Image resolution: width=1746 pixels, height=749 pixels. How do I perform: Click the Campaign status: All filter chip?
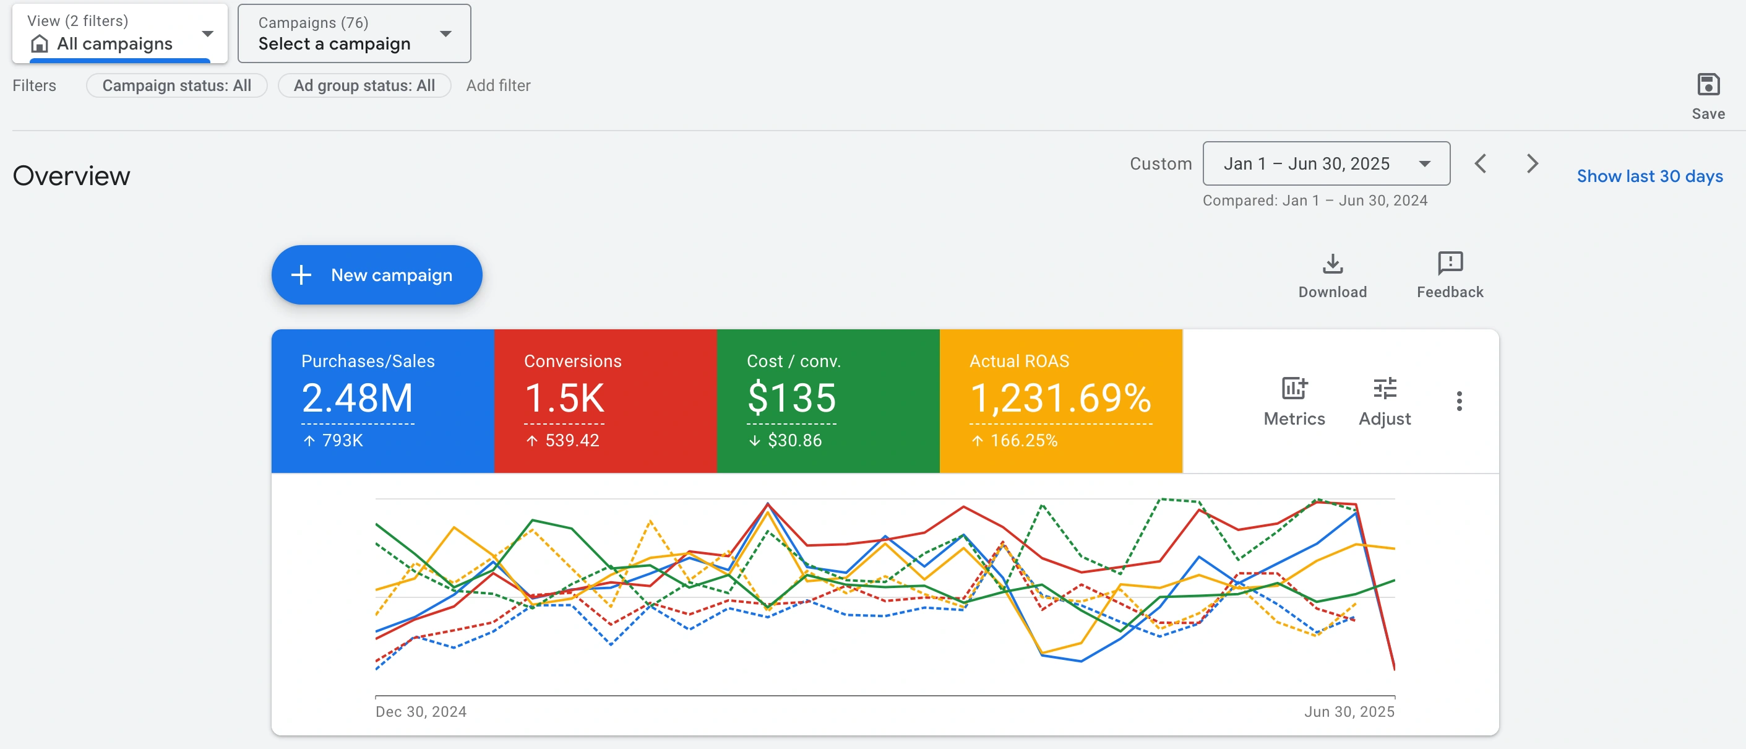[x=176, y=86]
